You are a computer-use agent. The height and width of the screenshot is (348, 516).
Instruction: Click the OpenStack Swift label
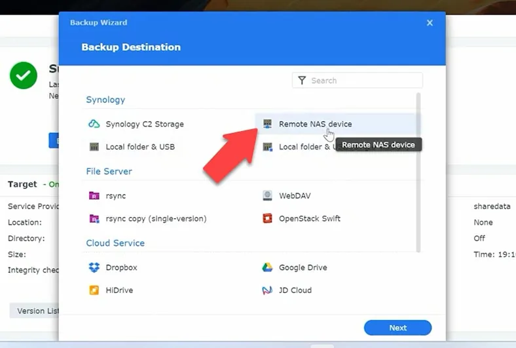click(310, 219)
